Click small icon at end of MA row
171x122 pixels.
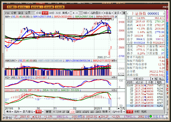[x=116, y=17]
